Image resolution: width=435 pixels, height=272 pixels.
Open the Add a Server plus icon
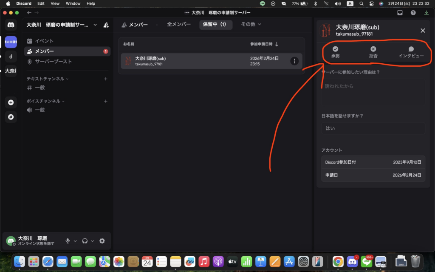tap(11, 102)
